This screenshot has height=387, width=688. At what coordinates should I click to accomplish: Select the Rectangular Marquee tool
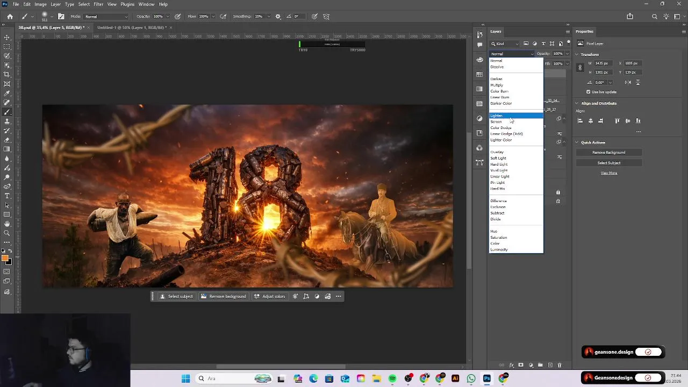coord(7,47)
